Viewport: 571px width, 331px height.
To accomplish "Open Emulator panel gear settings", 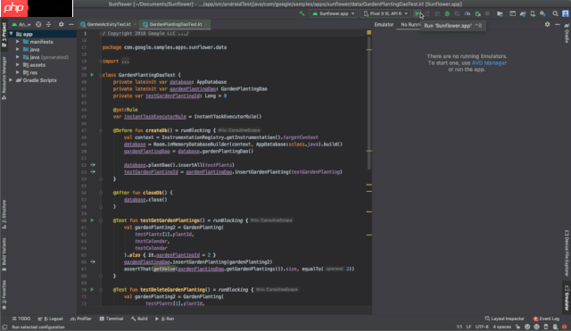I will click(547, 24).
